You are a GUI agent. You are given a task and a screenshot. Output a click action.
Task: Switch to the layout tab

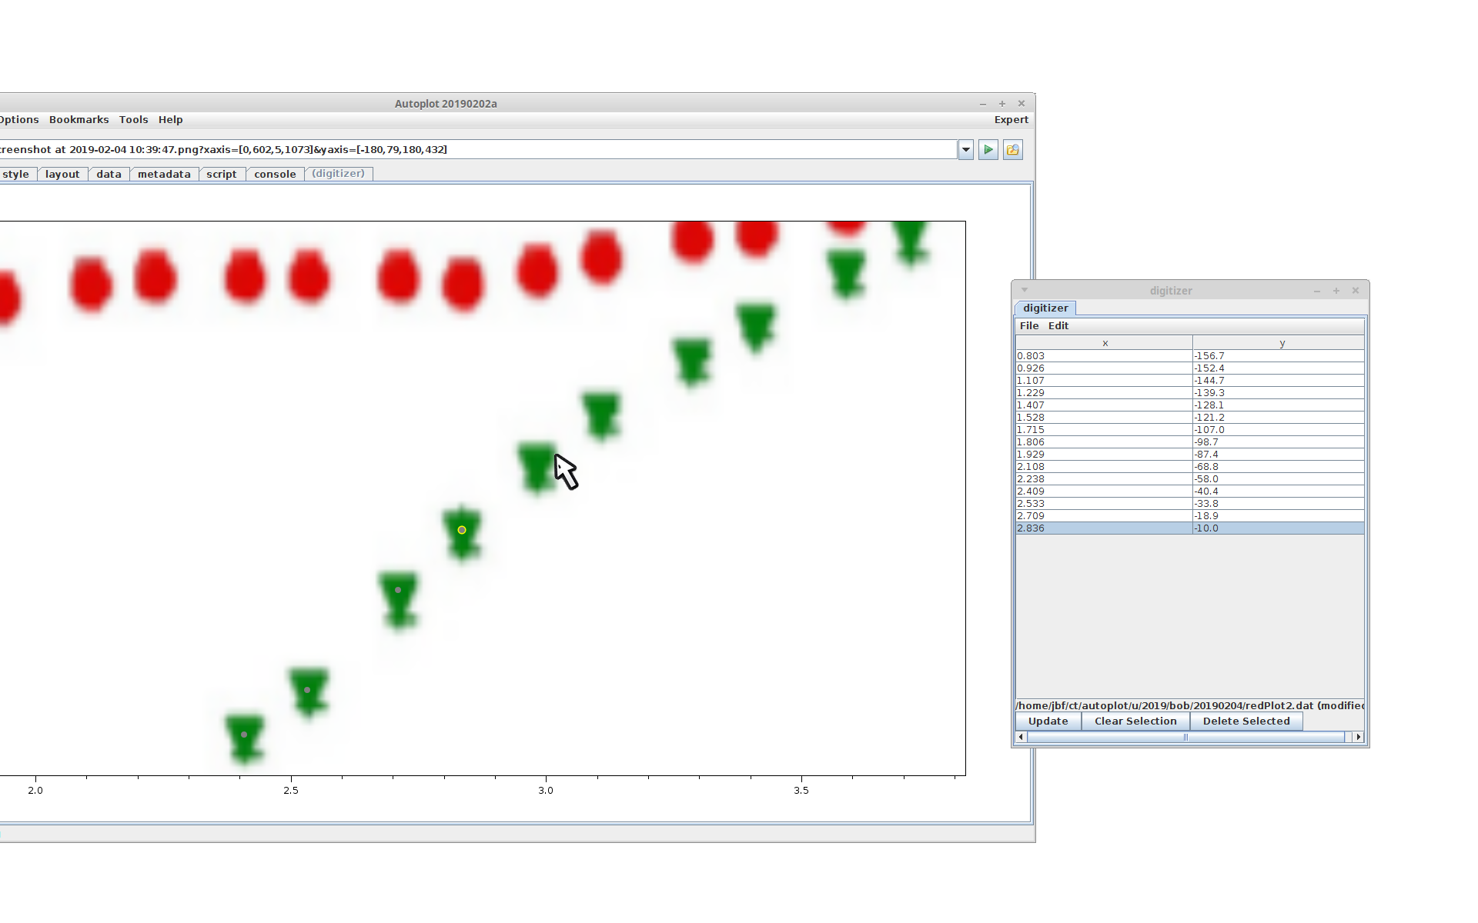62,175
